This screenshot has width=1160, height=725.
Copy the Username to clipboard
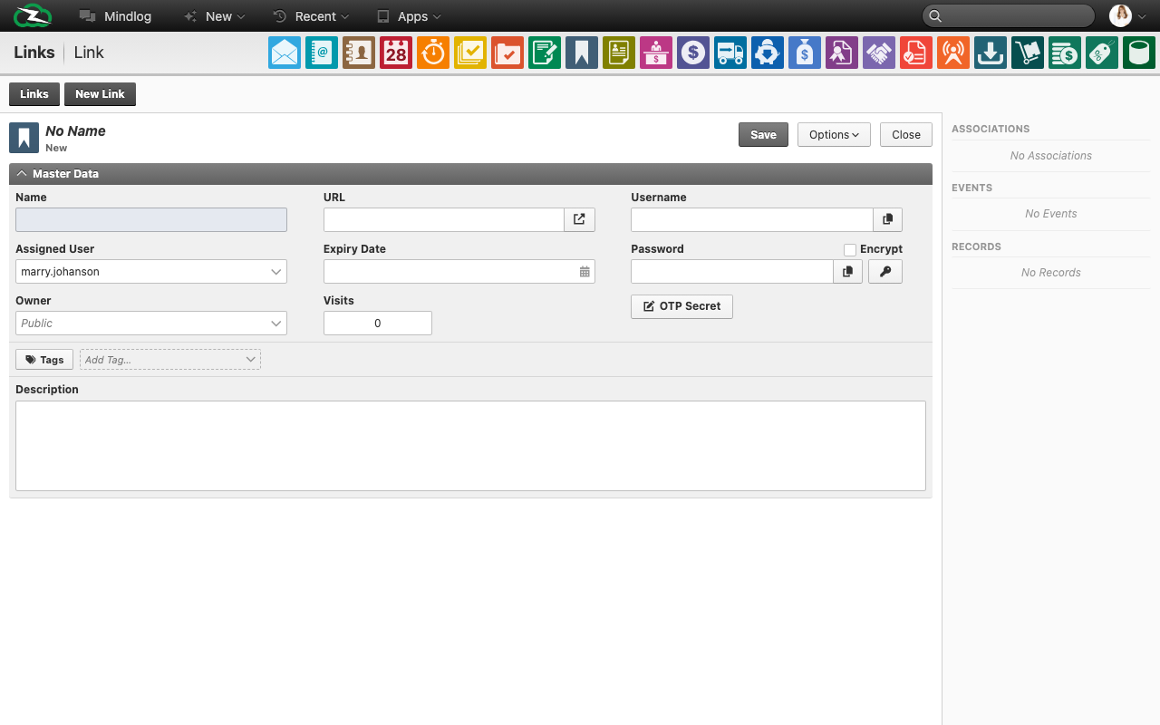tap(888, 219)
